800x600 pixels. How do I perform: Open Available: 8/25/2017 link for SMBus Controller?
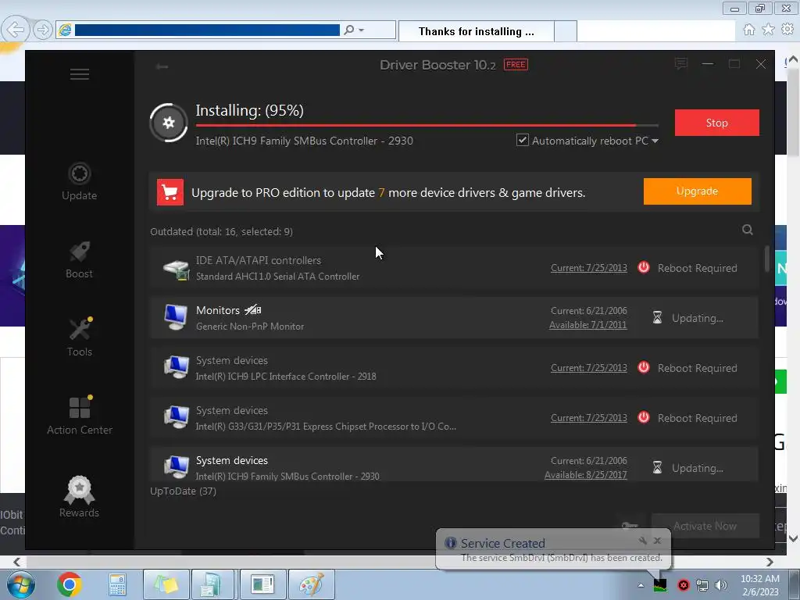[x=586, y=475]
